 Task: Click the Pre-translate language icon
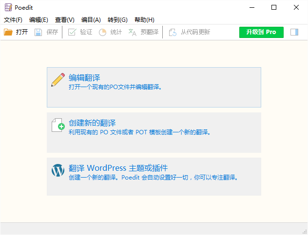click(x=133, y=32)
